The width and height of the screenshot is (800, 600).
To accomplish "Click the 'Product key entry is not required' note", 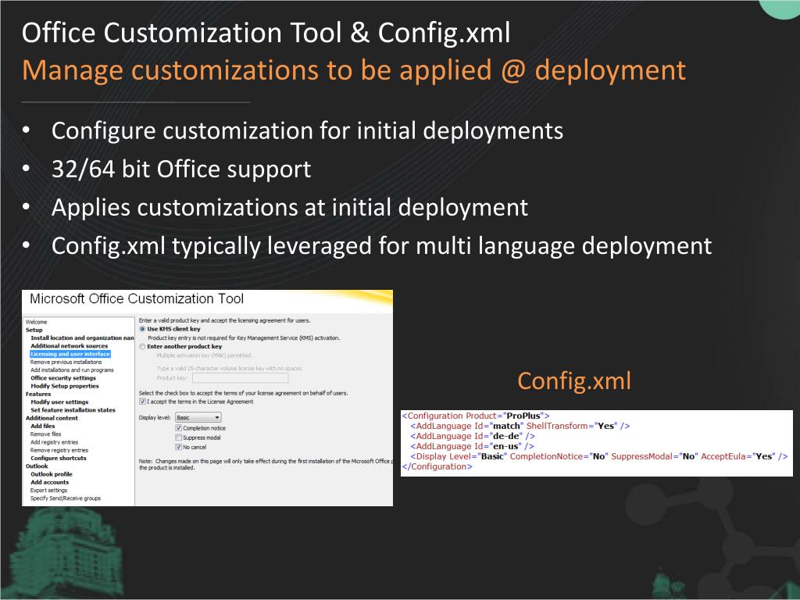I will [244, 337].
